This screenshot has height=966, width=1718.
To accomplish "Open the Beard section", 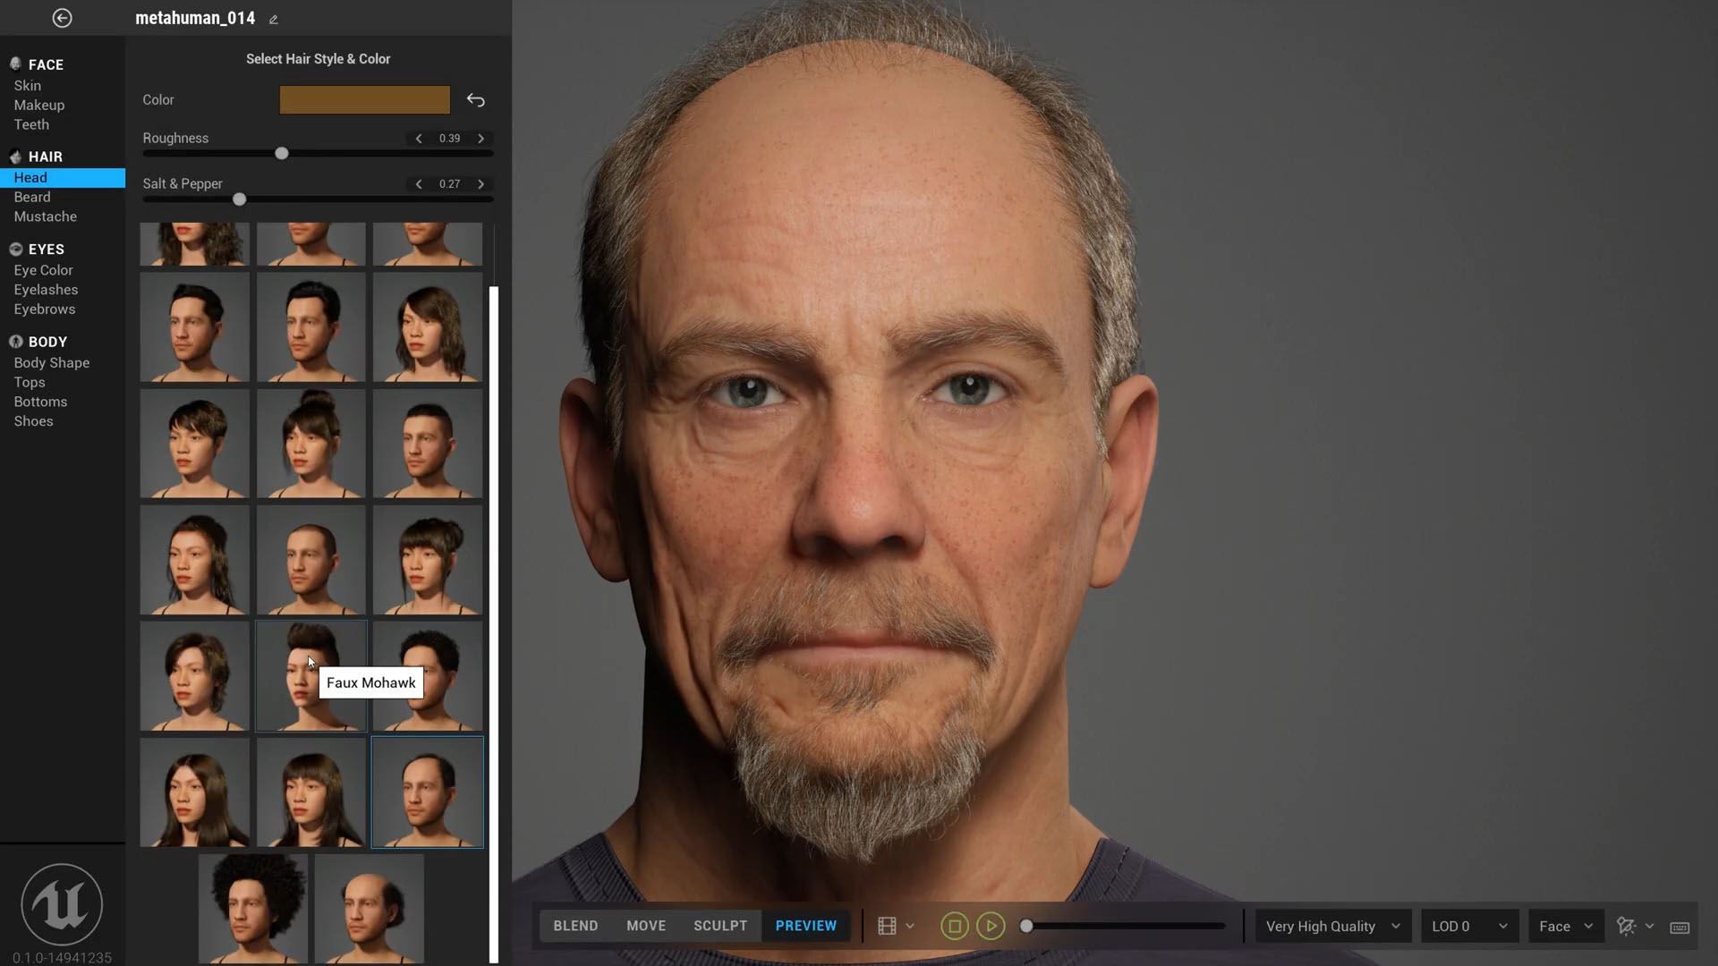I will 32,198.
